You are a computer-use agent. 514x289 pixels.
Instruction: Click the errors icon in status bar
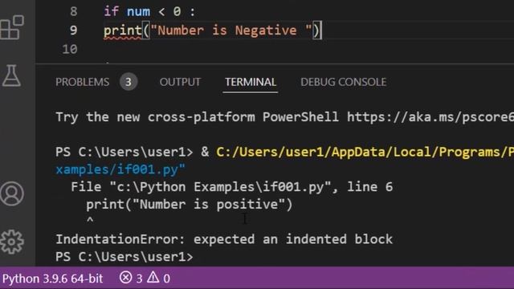pos(125,278)
